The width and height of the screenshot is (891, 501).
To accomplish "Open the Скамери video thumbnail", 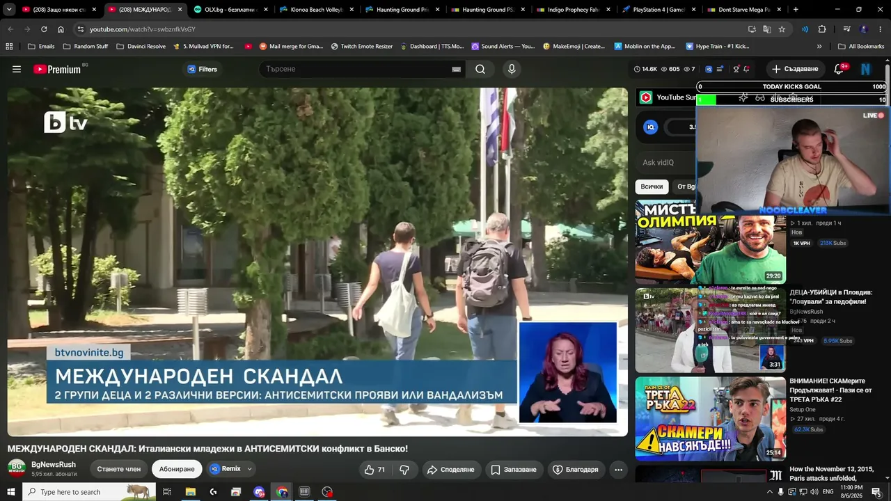I will pyautogui.click(x=710, y=419).
